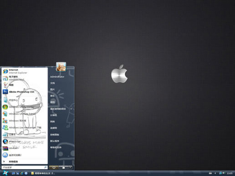
Task: Open Windows Ultimate Extras
Action: pos(25,114)
